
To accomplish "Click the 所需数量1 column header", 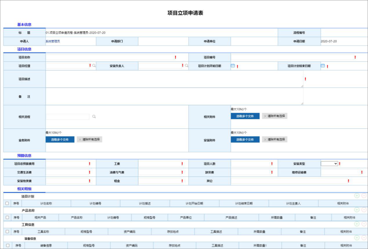I will pos(260,246).
